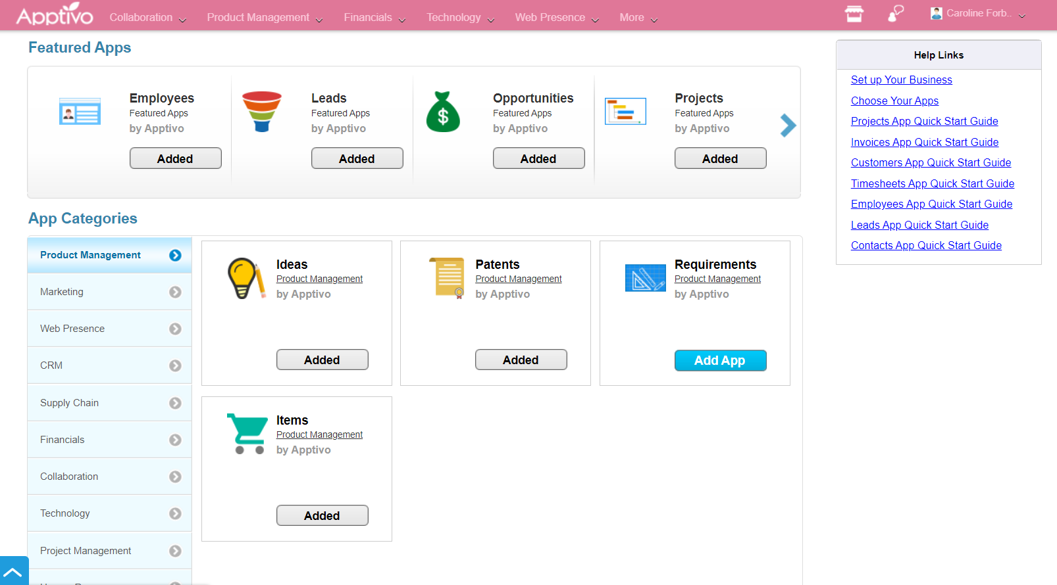Viewport: 1057px width, 585px height.
Task: Click Product Management link under Ideas
Action: [319, 279]
